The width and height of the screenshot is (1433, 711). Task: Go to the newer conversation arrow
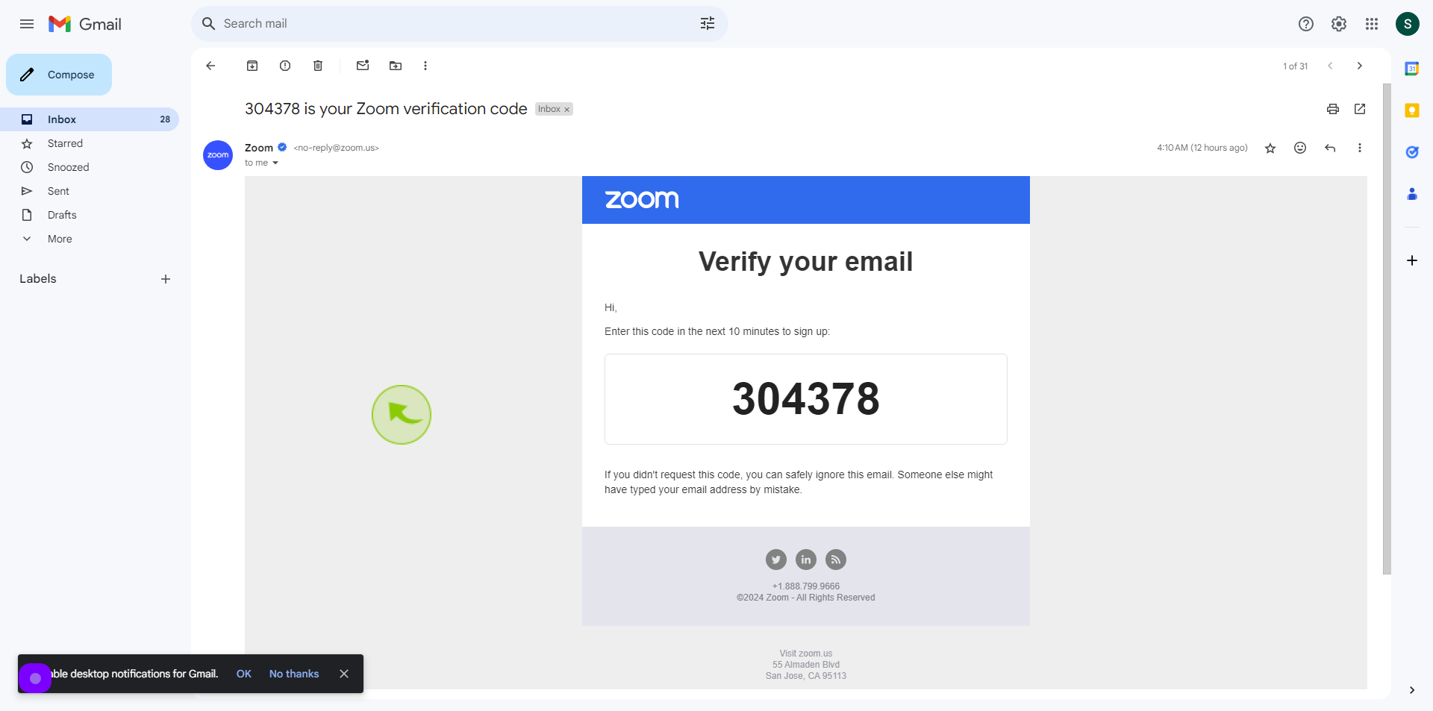[1330, 66]
